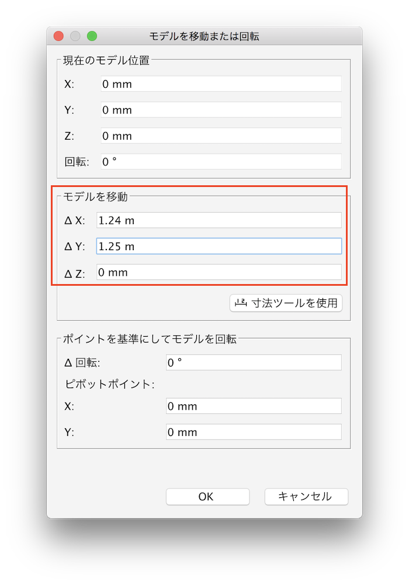Viewport: 409px width, 585px height.
Task: Click the dialog title モデルを移動または回転
Action: tap(204, 36)
